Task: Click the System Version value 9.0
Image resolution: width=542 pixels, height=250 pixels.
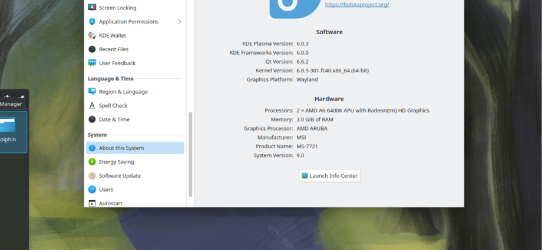Action: (300, 155)
